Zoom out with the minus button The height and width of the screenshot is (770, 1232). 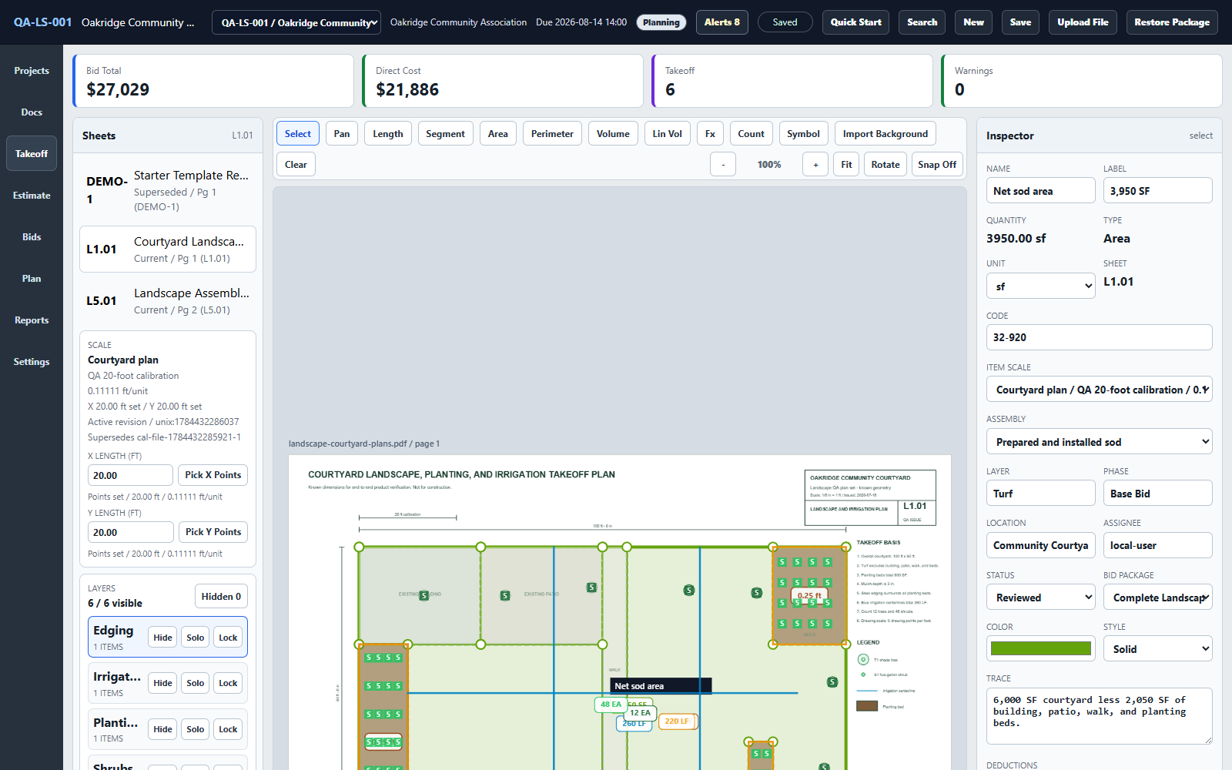click(x=722, y=165)
